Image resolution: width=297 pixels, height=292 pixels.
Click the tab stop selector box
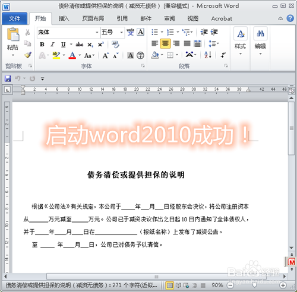coord(8,90)
